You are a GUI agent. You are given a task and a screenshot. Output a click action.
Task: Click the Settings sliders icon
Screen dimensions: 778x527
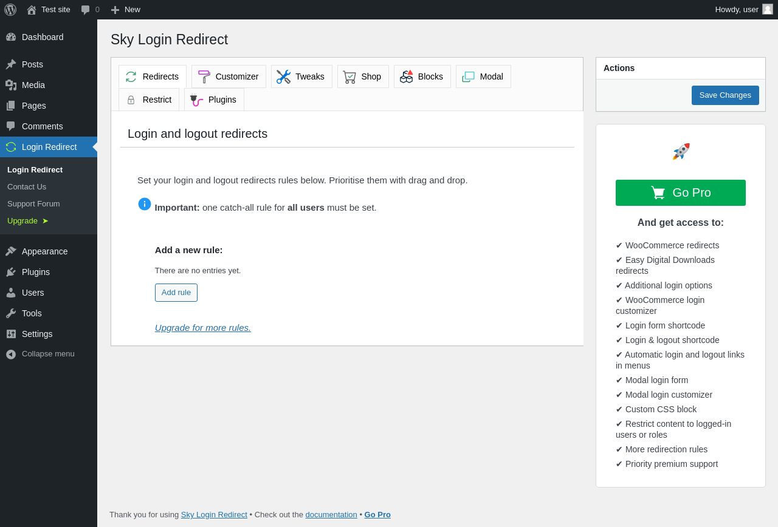coord(11,334)
